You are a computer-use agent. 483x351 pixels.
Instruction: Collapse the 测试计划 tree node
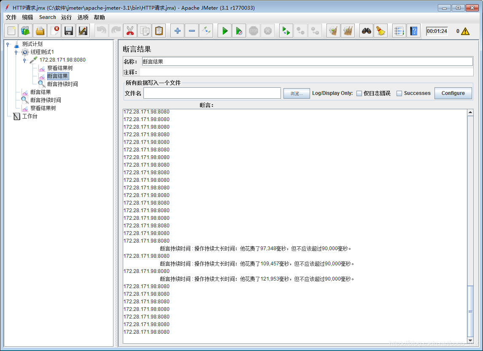[x=8, y=44]
